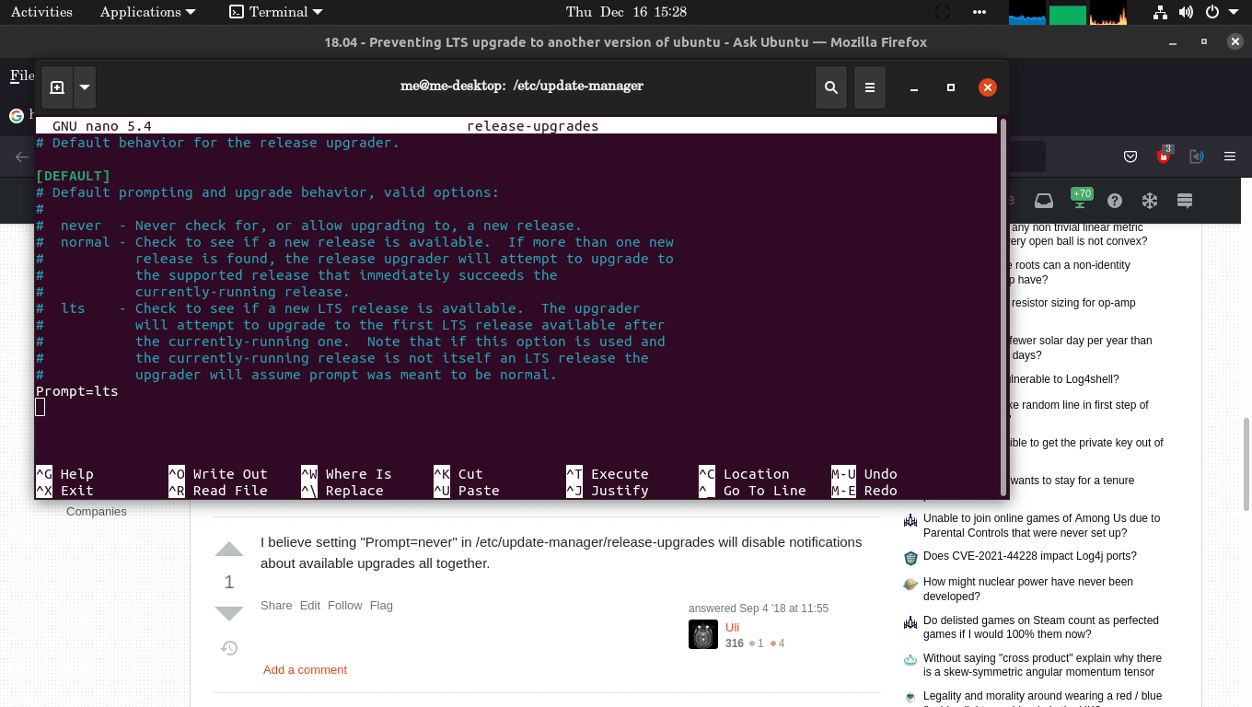Open the File menu in Firefox
1252x707 pixels.
pyautogui.click(x=21, y=75)
